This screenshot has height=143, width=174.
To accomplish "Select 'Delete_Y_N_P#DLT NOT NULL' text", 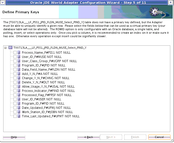I will (43, 82).
